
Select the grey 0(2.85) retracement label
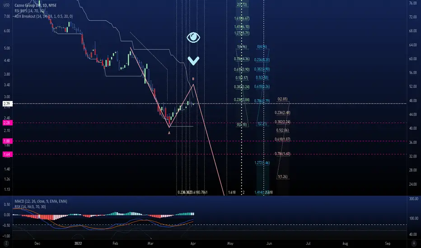282,99
